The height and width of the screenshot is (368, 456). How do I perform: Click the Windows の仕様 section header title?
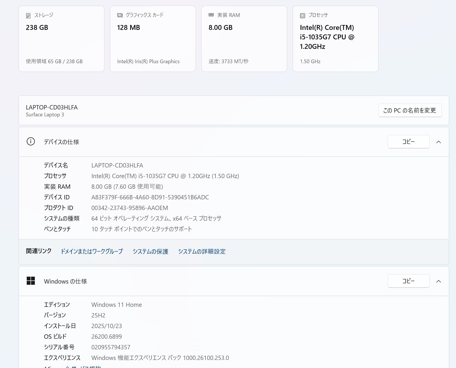(x=66, y=281)
